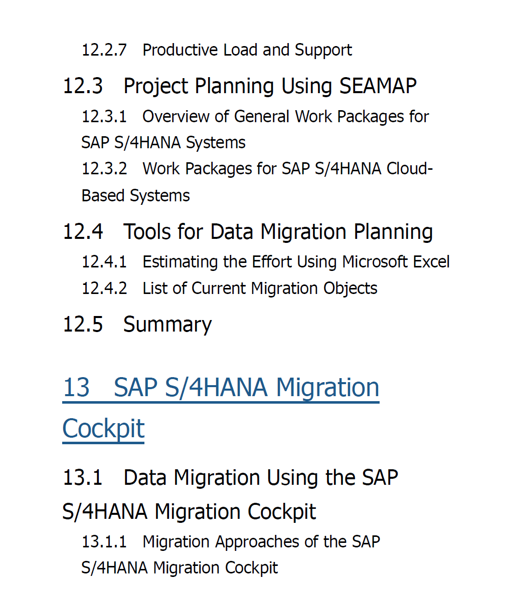Go to the Summary title of section 12.5
Viewport: 511px width, 615px height.
(167, 325)
